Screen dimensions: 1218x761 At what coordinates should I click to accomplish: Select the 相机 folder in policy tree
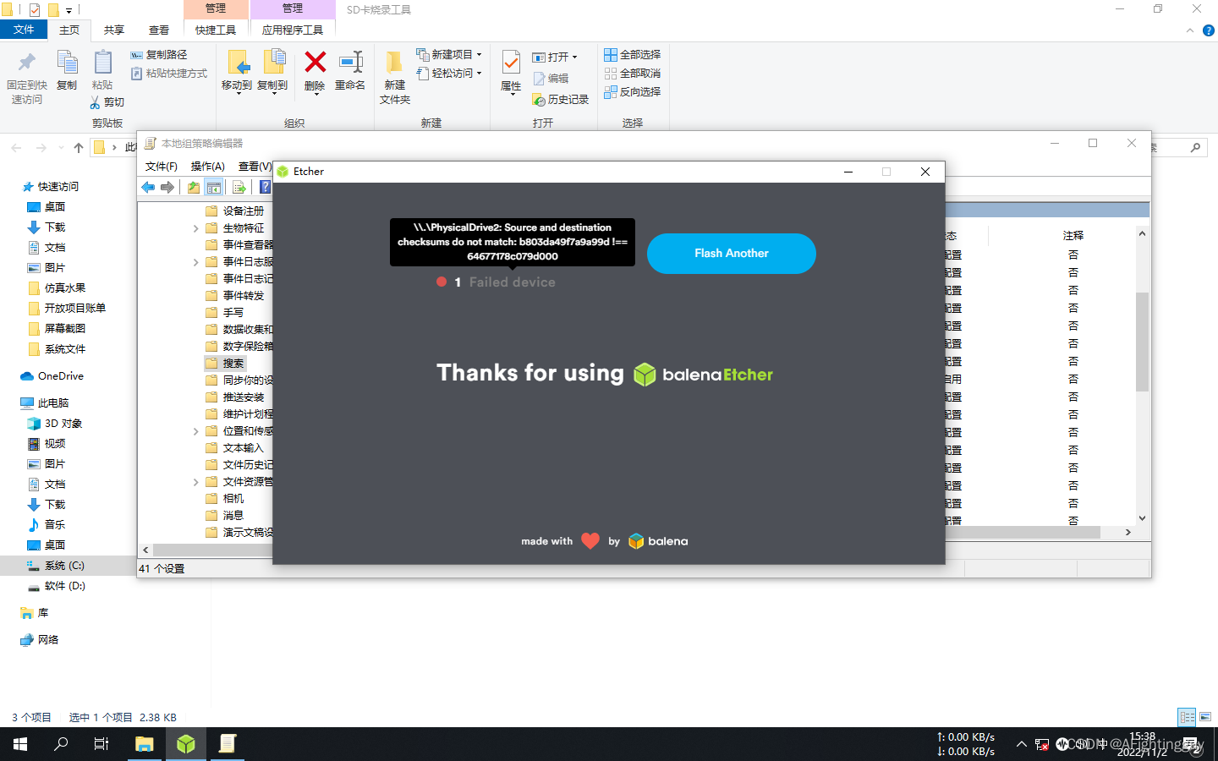point(224,499)
